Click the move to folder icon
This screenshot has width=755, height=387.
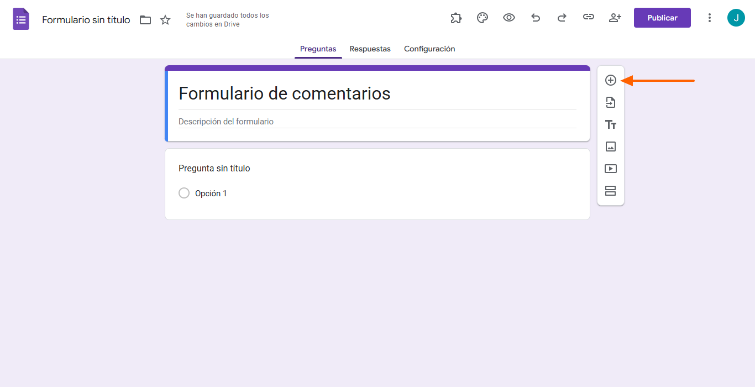[x=145, y=20]
